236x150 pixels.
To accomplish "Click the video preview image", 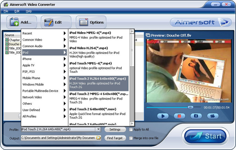I will point(189,71).
